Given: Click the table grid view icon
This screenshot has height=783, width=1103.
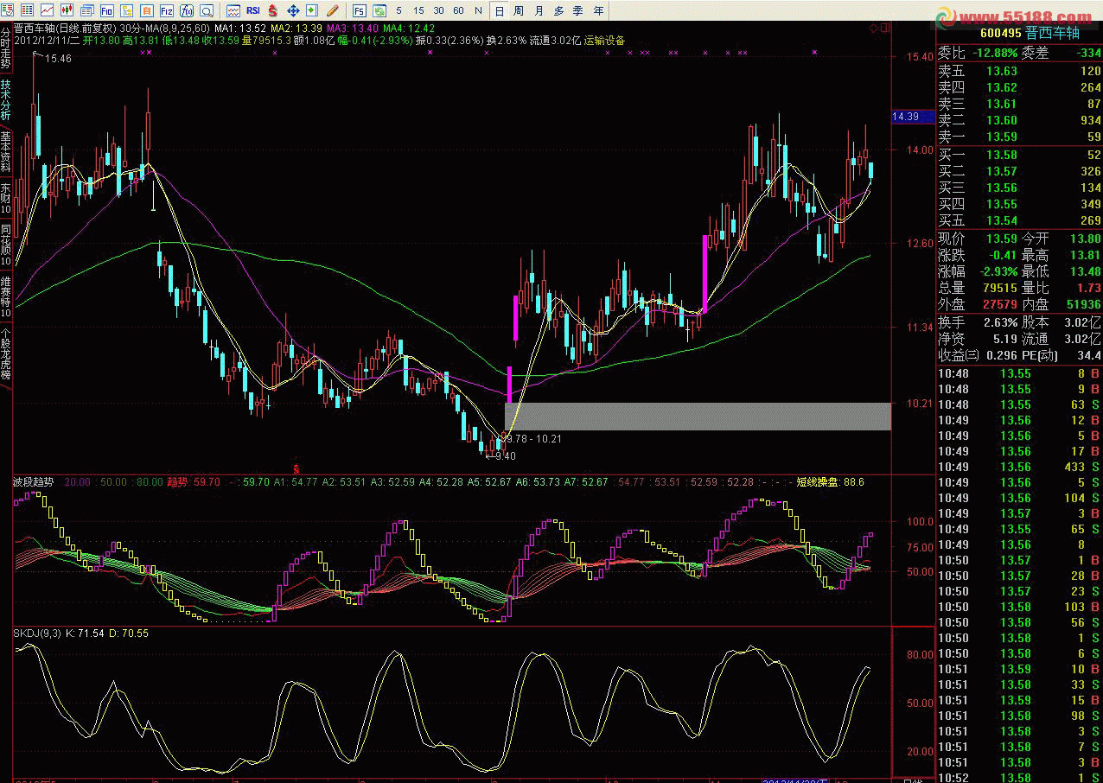Looking at the screenshot, I should 29,10.
